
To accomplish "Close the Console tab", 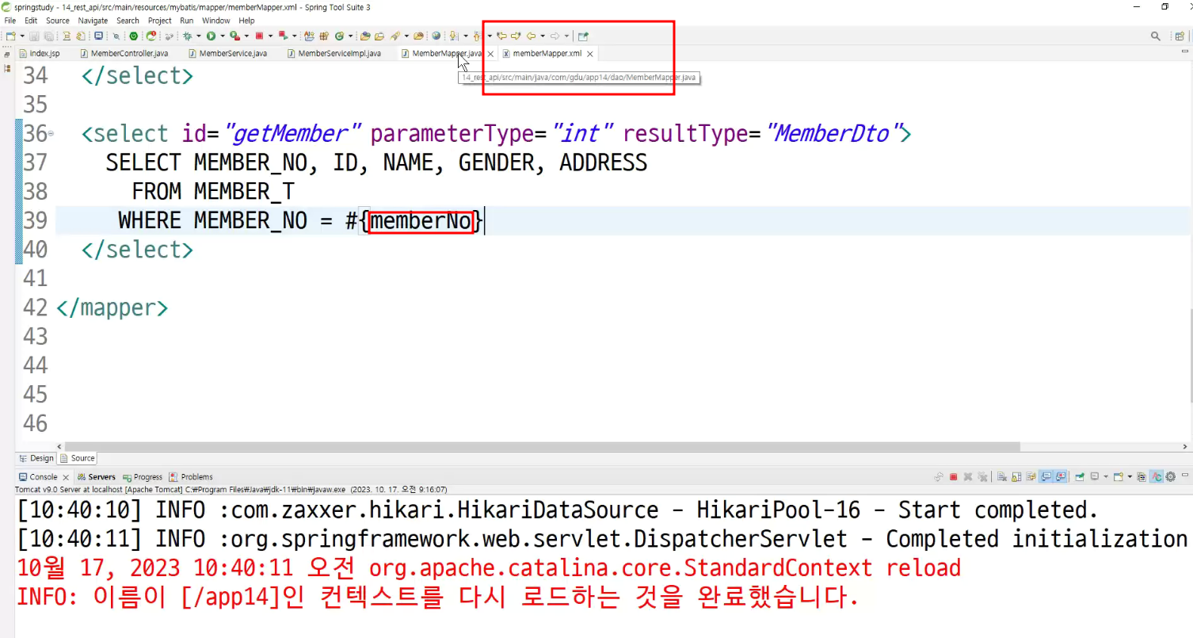I will [67, 477].
